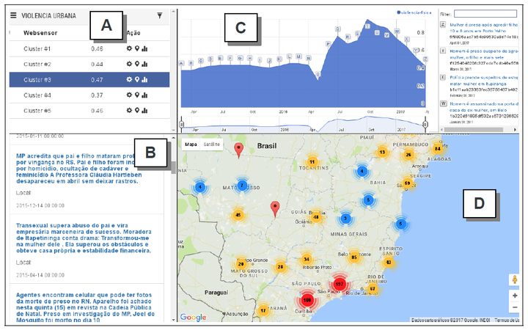Click the filter funnel icon in cluster panel
This screenshot has height=333, width=528.
click(x=160, y=15)
